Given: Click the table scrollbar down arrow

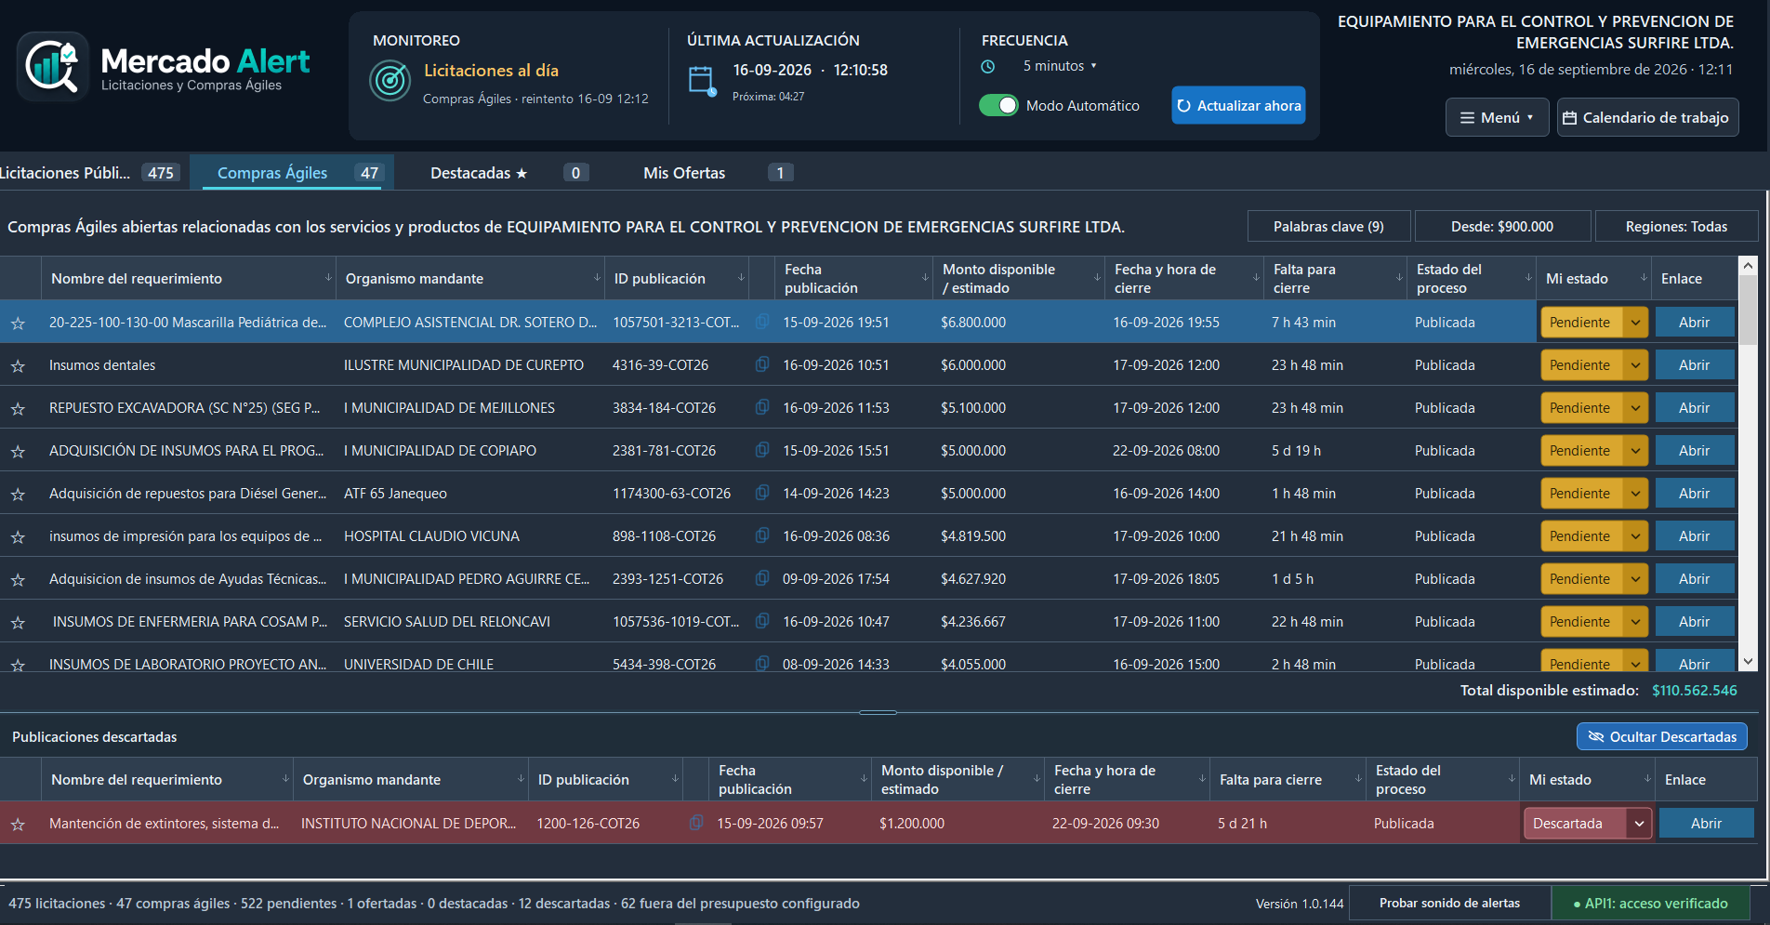Looking at the screenshot, I should pyautogui.click(x=1748, y=662).
